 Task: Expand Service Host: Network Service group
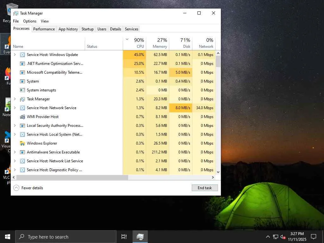point(15,108)
